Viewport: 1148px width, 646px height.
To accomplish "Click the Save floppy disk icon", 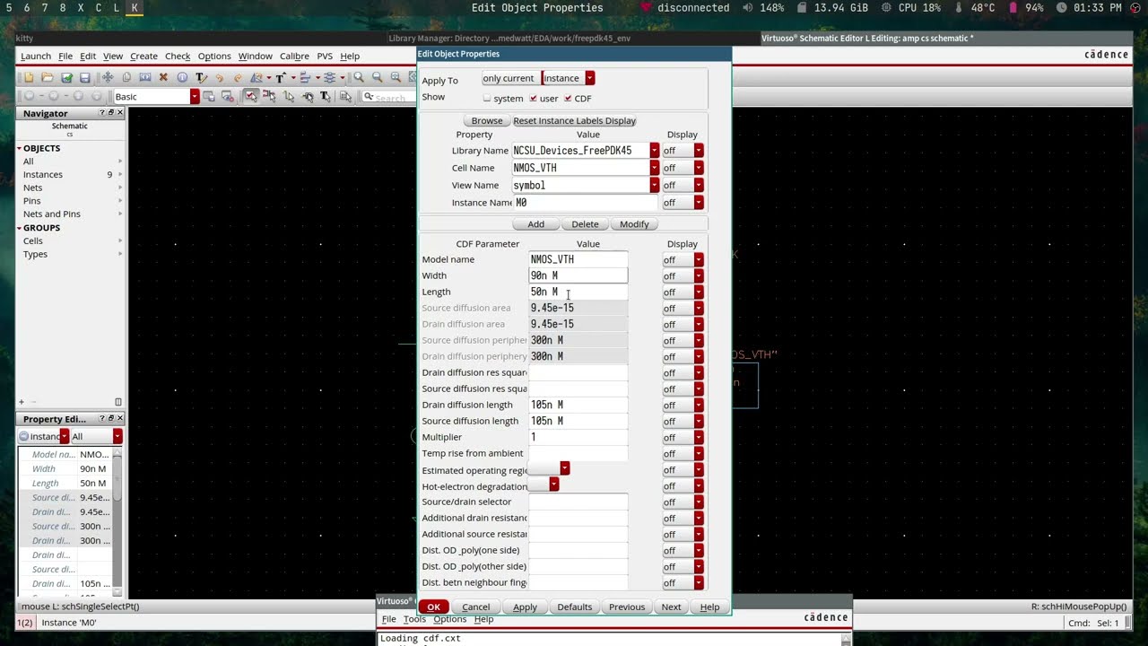I will pyautogui.click(x=85, y=78).
